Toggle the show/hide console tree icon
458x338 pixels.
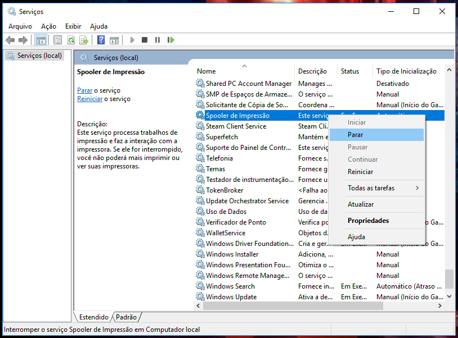(41, 40)
